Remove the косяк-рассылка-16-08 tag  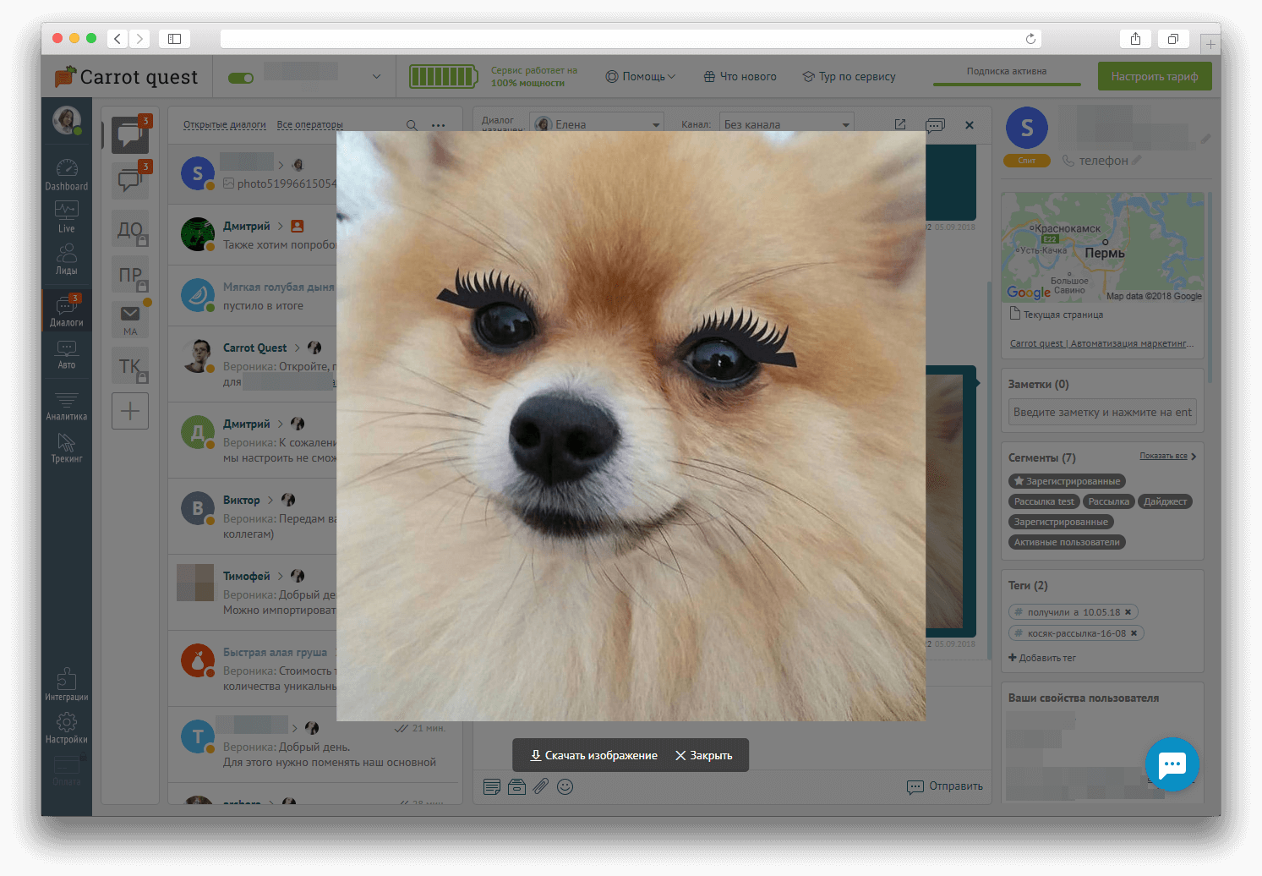point(1134,633)
